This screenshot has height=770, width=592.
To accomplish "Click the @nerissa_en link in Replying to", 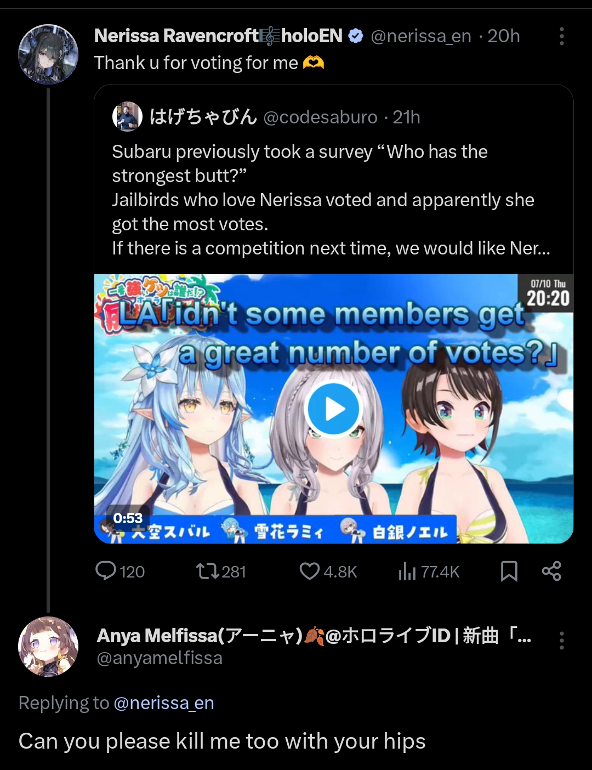I will 164,703.
